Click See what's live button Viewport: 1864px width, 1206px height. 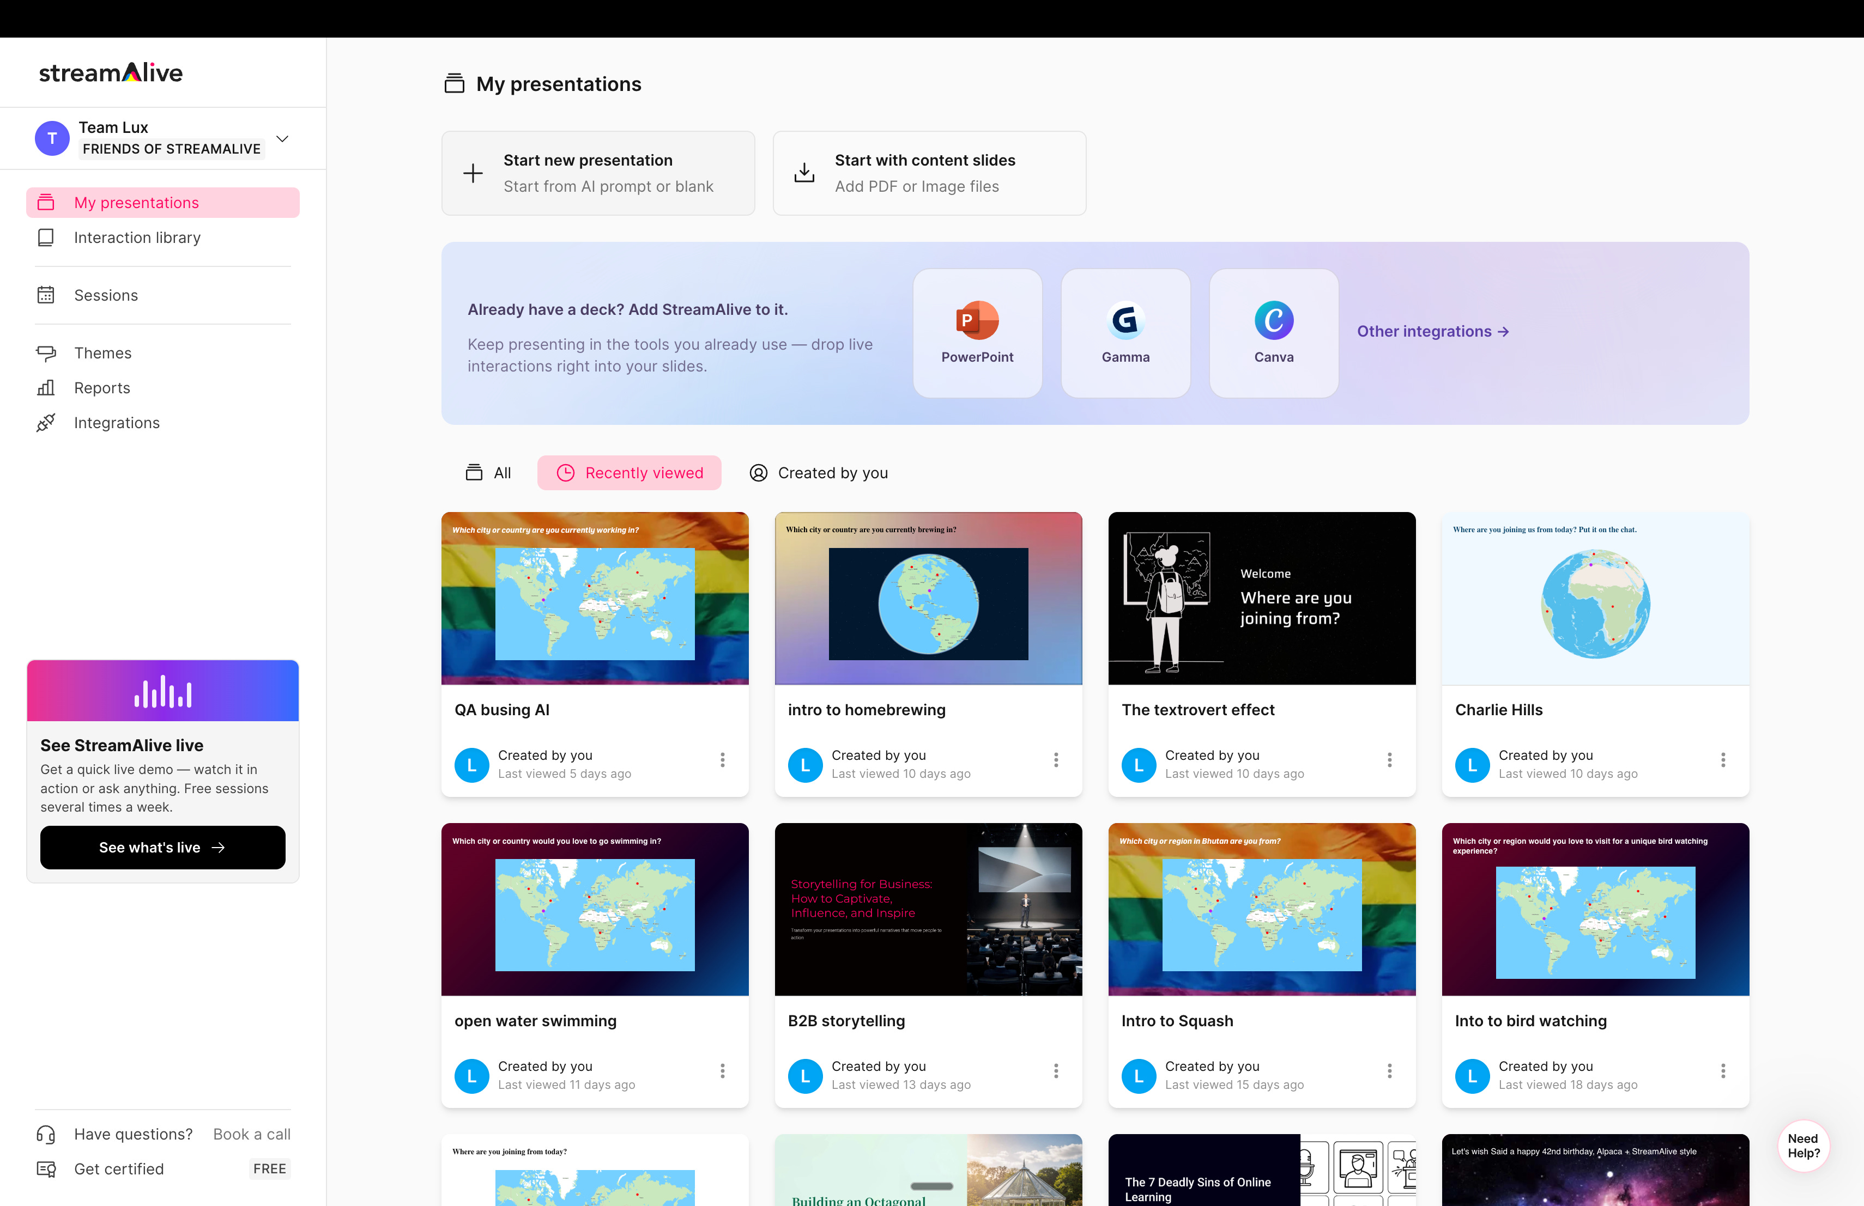(163, 848)
